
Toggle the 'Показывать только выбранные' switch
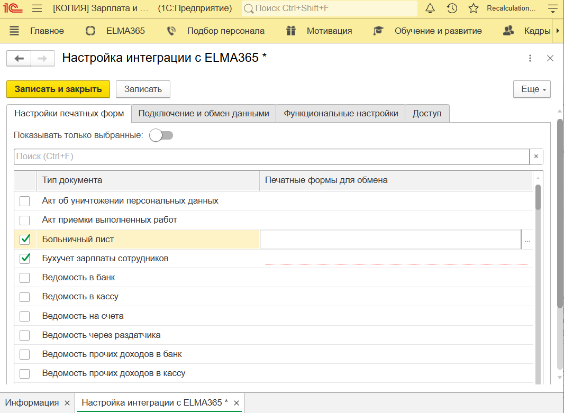[x=161, y=135]
